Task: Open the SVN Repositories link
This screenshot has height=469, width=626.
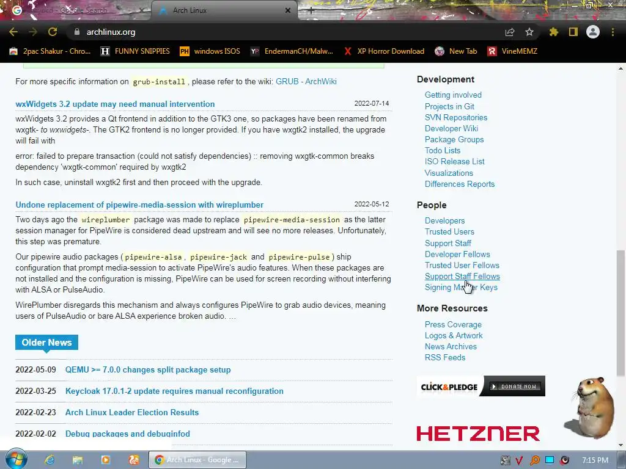Action: [x=456, y=118]
